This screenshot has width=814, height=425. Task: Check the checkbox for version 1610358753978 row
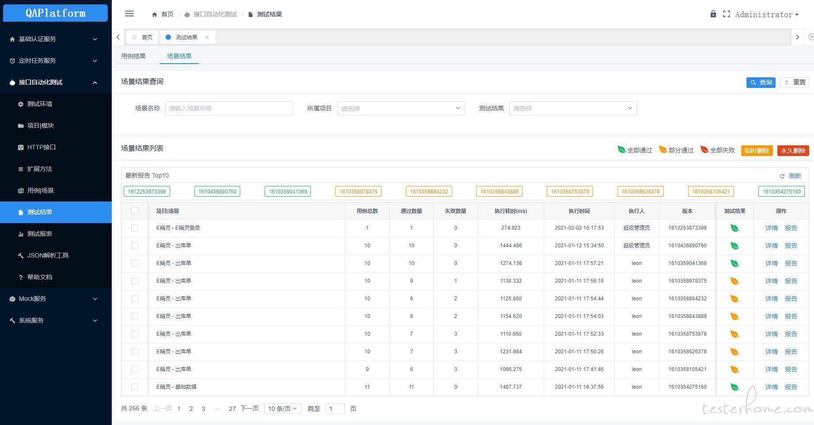tap(135, 334)
